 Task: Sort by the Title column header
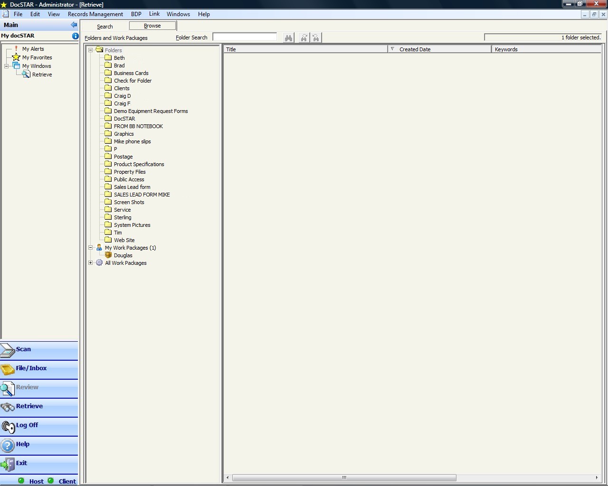305,49
